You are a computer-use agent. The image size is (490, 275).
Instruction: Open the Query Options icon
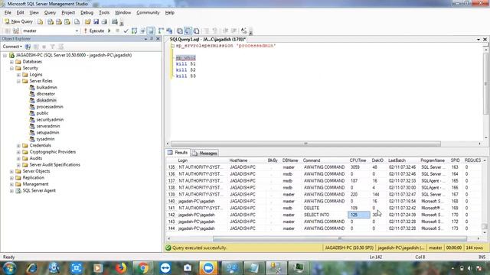pos(143,31)
